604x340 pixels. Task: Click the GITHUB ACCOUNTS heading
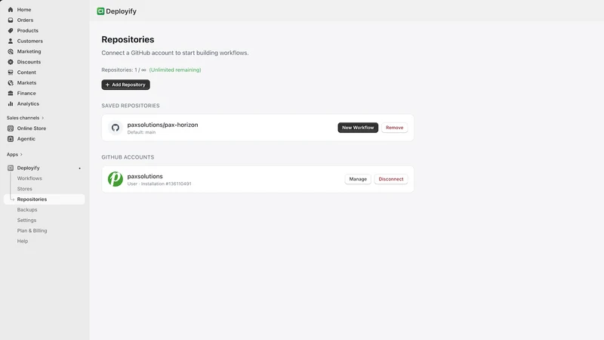coord(128,157)
